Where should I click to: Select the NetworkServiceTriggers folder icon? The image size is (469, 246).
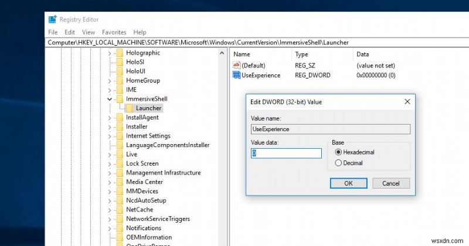click(x=120, y=219)
